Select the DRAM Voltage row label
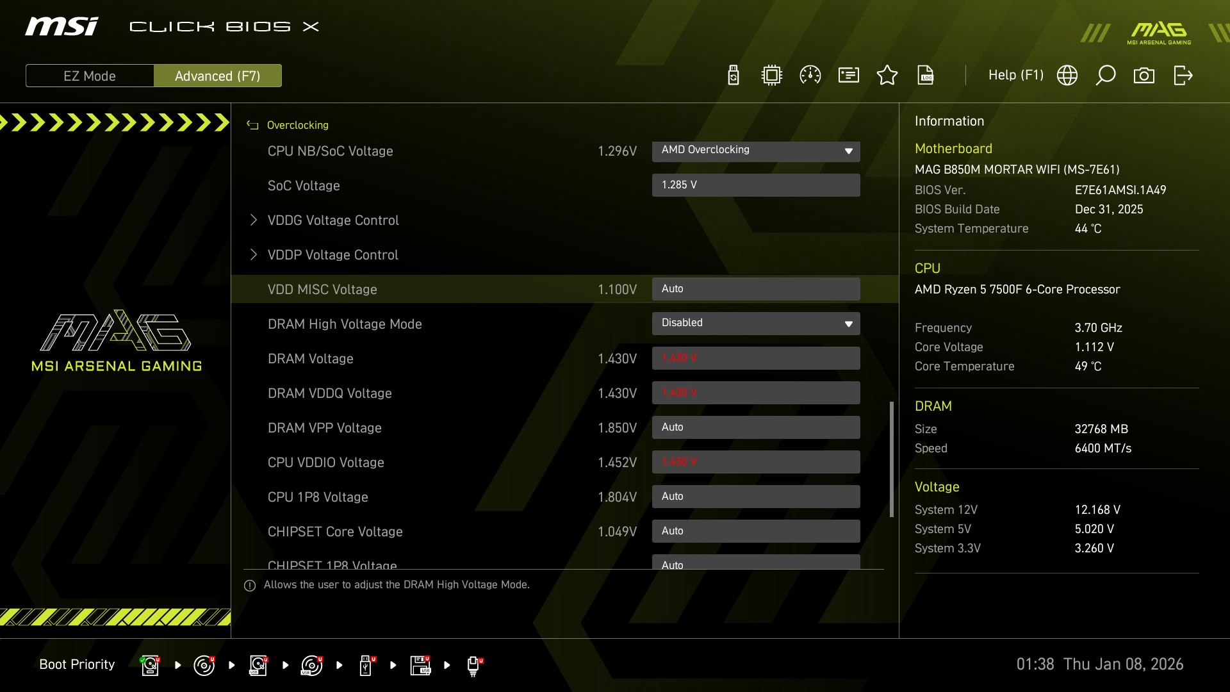Image resolution: width=1230 pixels, height=692 pixels. pos(311,359)
